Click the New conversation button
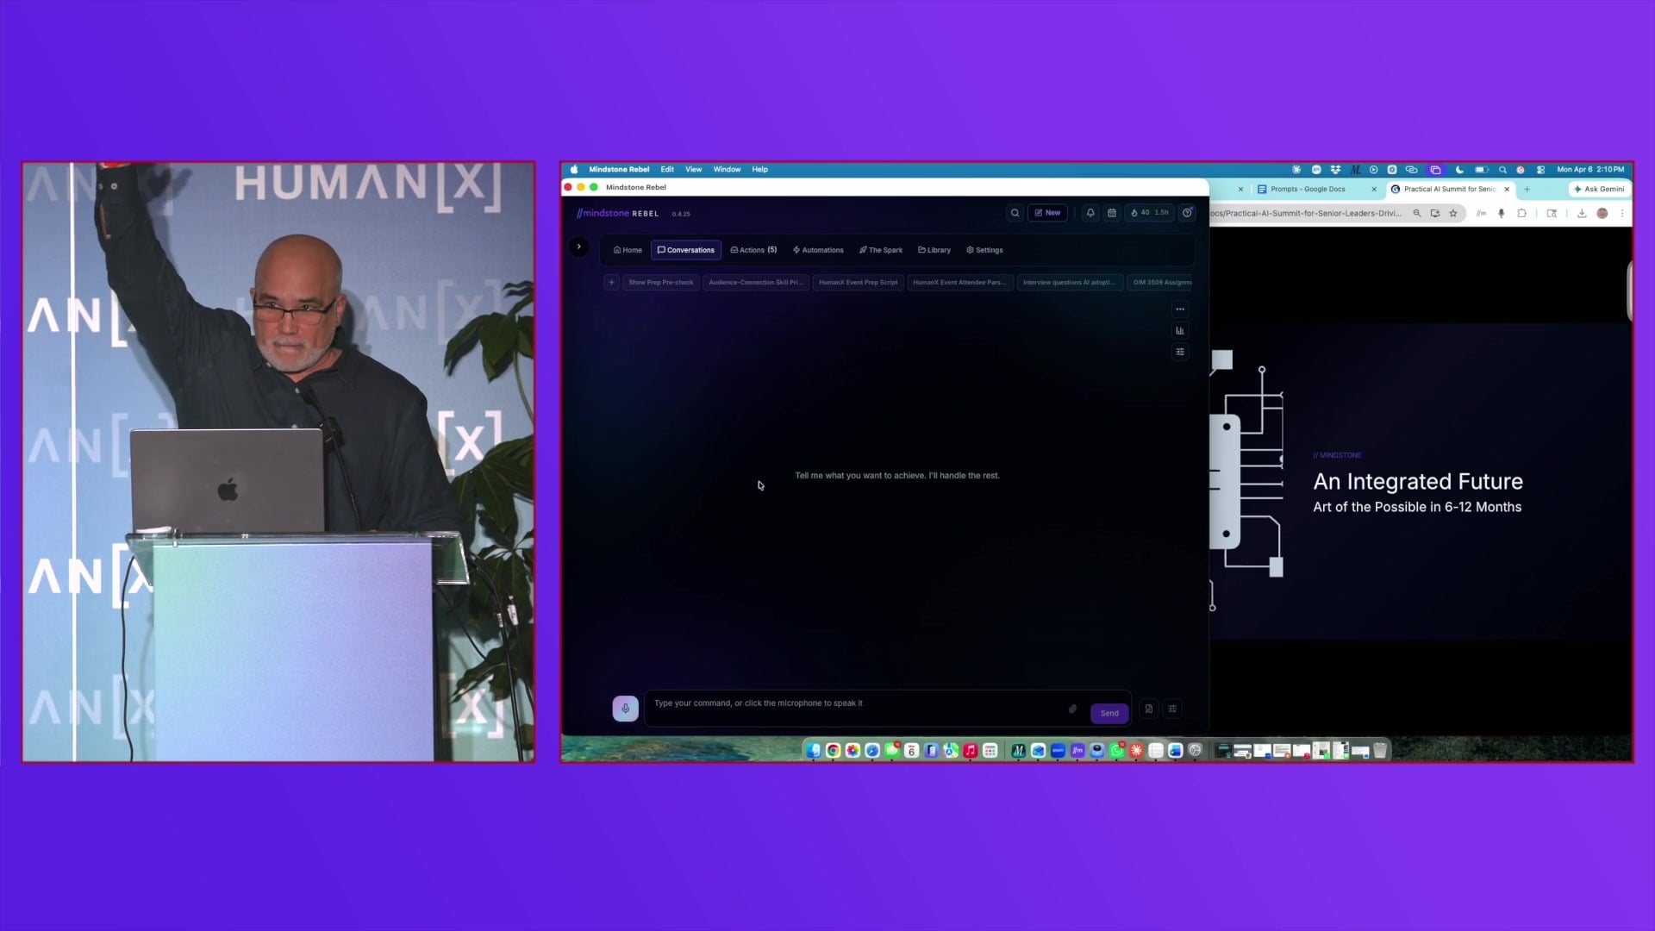The height and width of the screenshot is (931, 1655). (1047, 213)
